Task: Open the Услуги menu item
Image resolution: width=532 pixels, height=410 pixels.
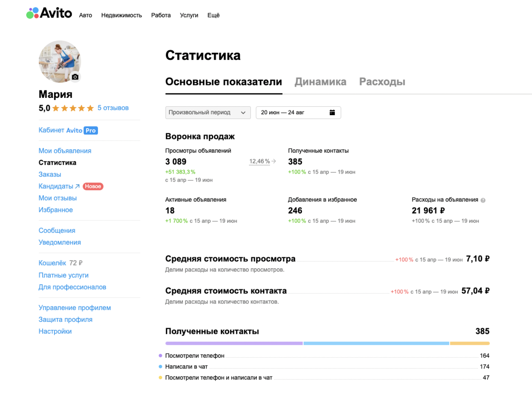Action: [x=189, y=15]
